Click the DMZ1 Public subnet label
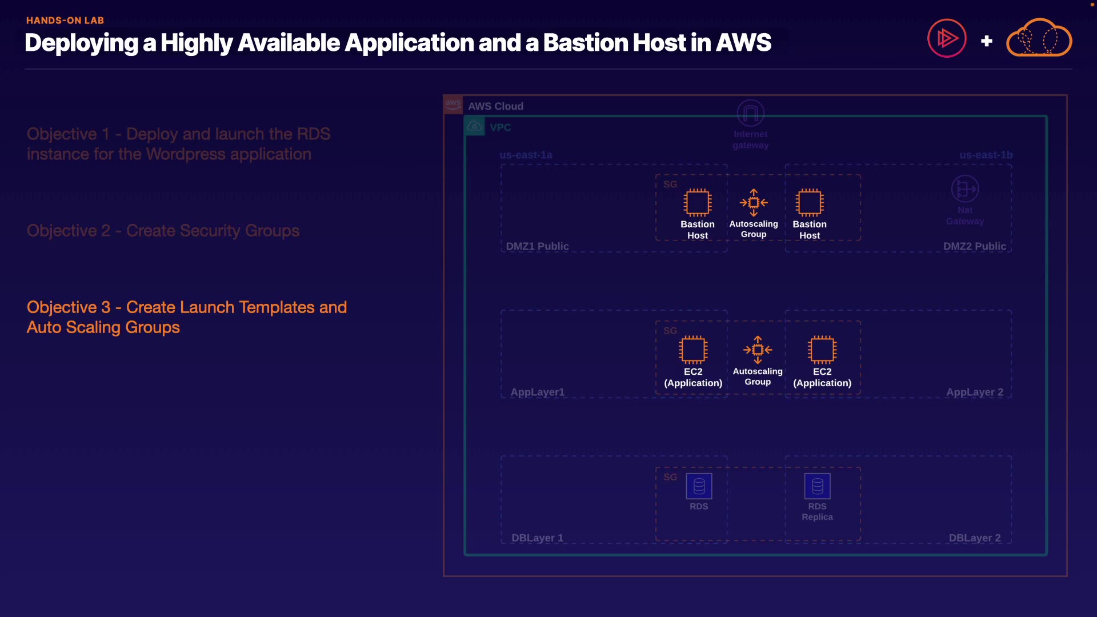 (537, 246)
